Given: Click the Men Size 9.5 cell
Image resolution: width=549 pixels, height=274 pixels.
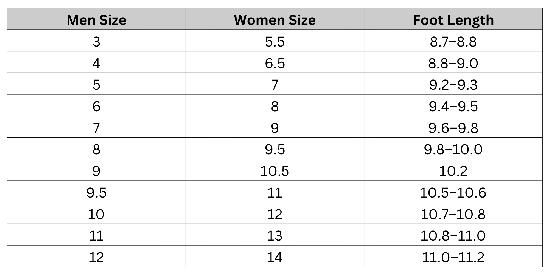Looking at the screenshot, I should point(96,191).
